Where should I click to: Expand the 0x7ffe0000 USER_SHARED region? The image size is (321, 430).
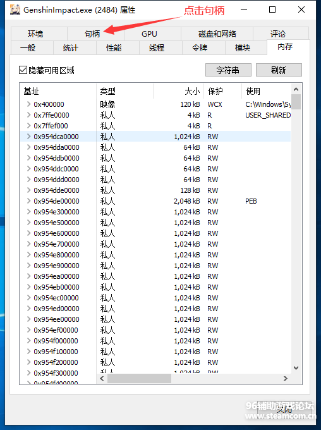tap(28, 115)
